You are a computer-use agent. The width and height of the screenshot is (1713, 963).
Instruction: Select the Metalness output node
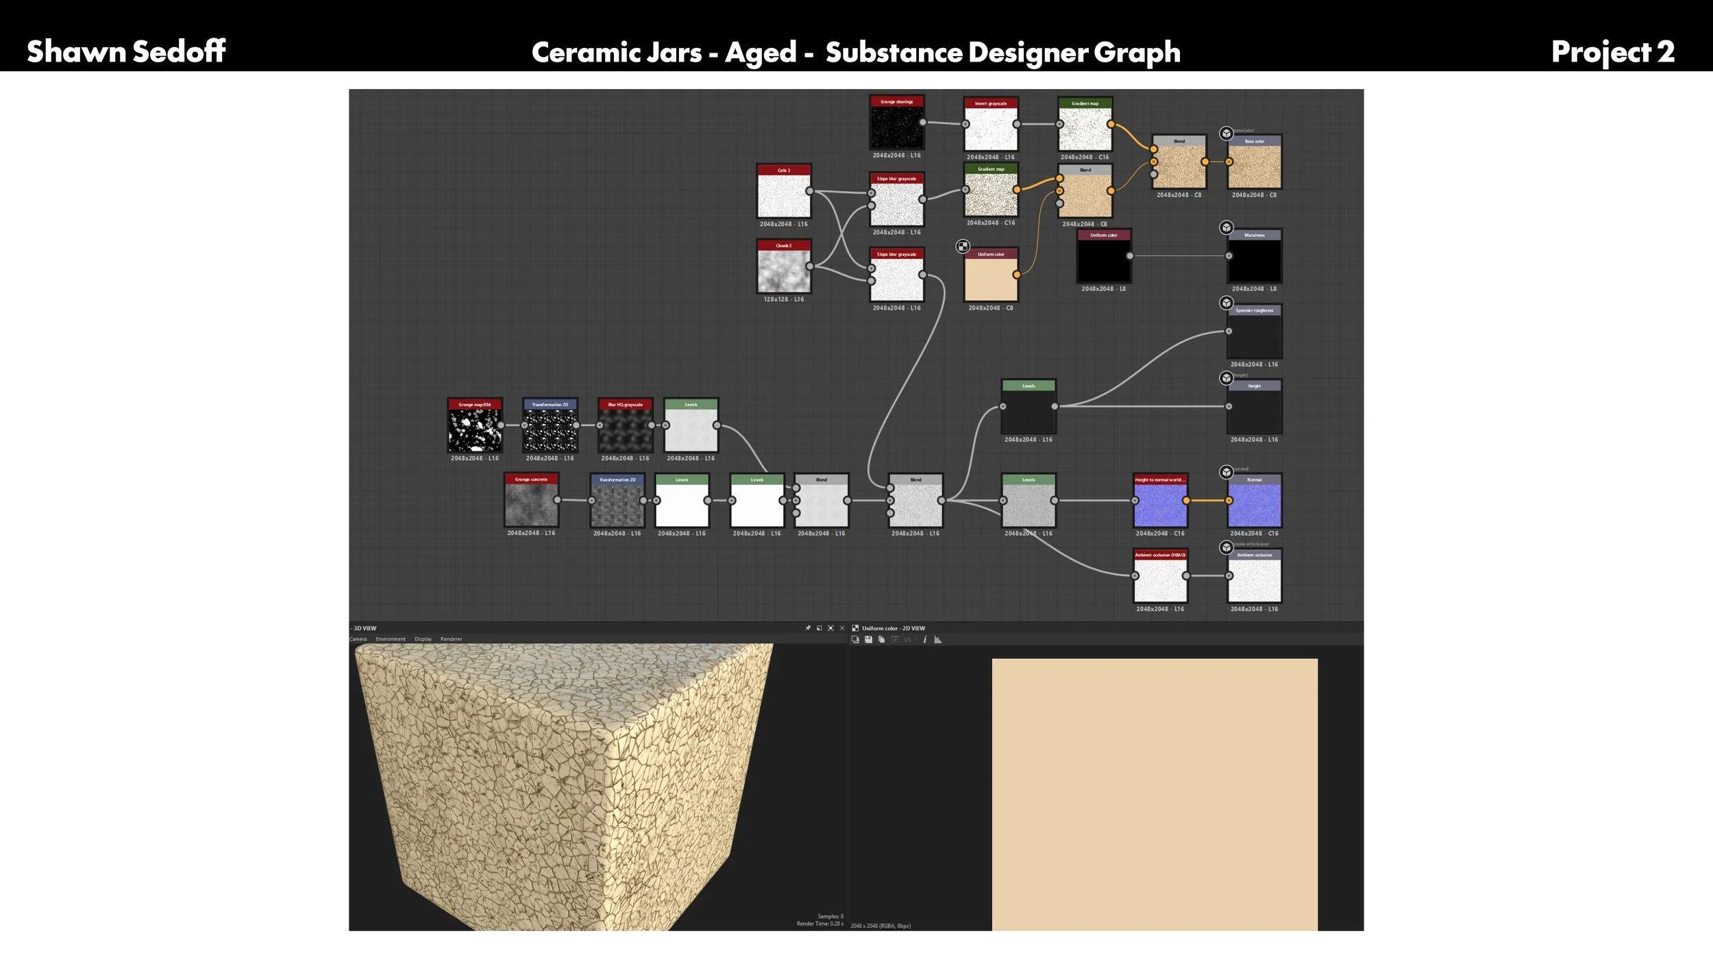[x=1255, y=255]
